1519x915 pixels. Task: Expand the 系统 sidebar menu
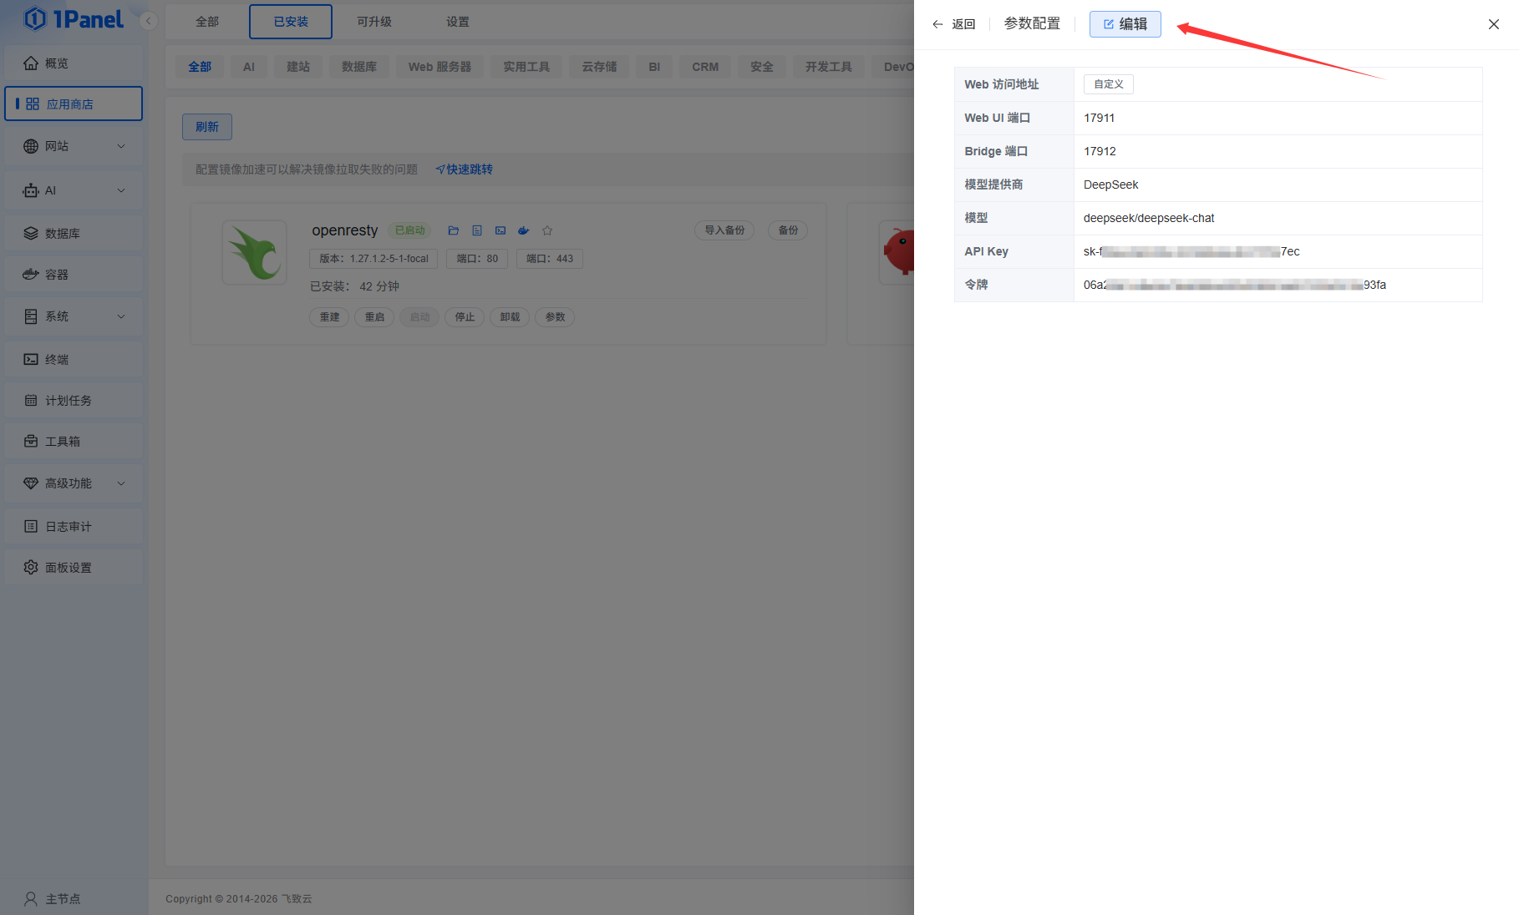74,316
